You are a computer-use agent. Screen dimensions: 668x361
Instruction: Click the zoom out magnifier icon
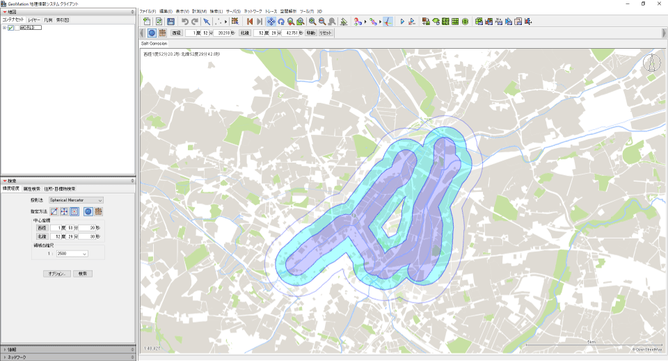click(323, 22)
